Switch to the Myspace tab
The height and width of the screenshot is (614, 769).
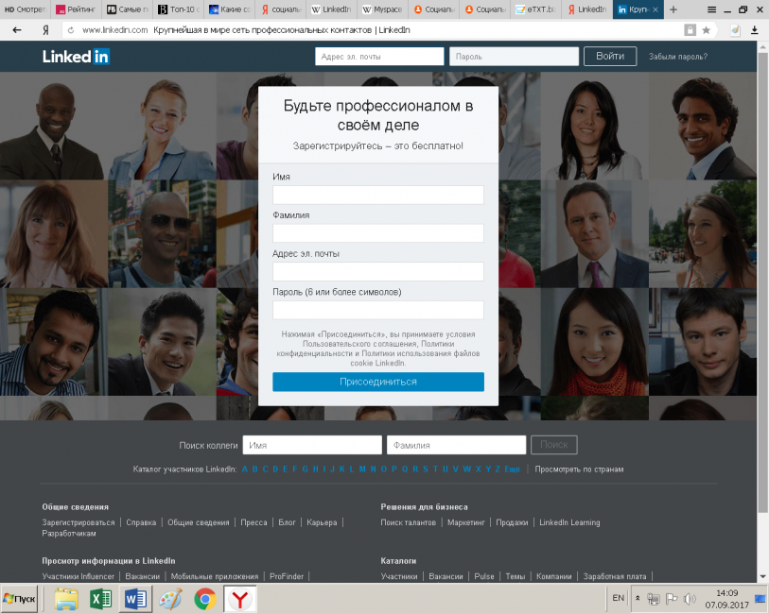point(382,9)
